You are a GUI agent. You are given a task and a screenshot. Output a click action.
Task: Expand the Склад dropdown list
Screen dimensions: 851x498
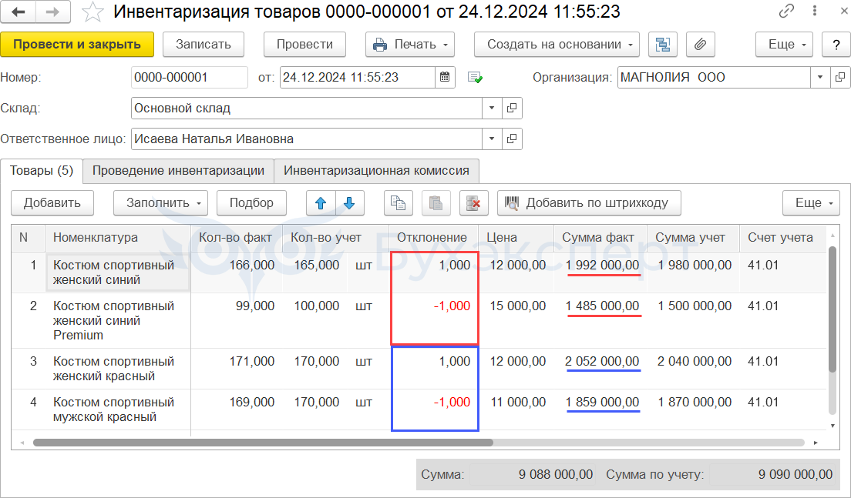pos(492,109)
